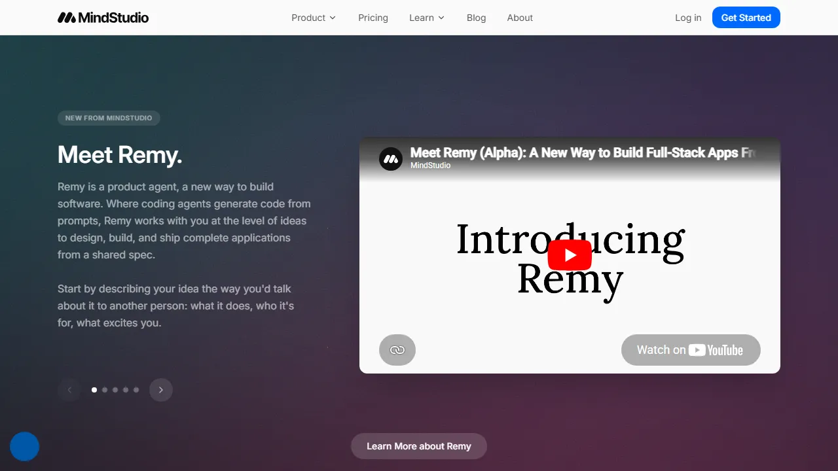
Task: Click Learn More about Remy button
Action: [x=419, y=446]
